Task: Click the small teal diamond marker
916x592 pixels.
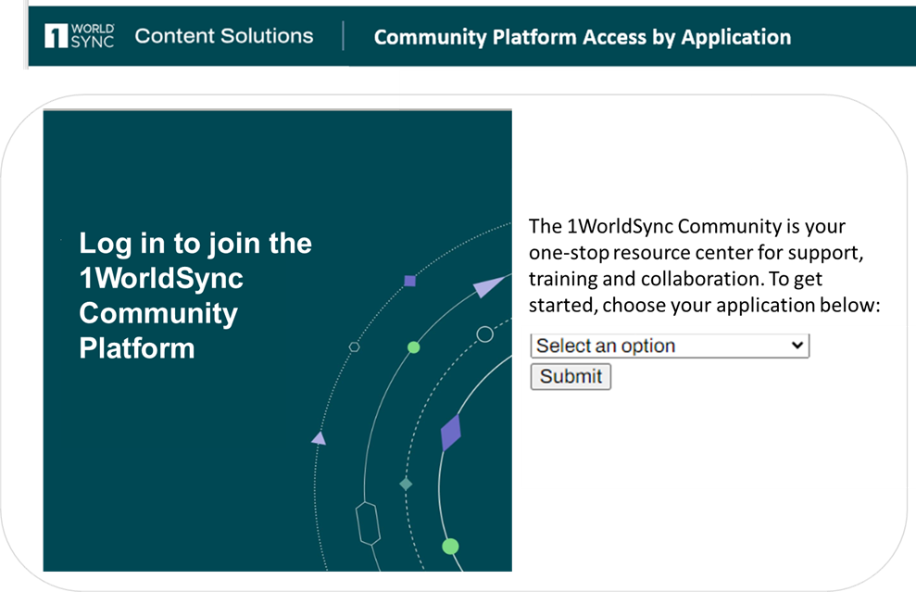Action: click(405, 483)
